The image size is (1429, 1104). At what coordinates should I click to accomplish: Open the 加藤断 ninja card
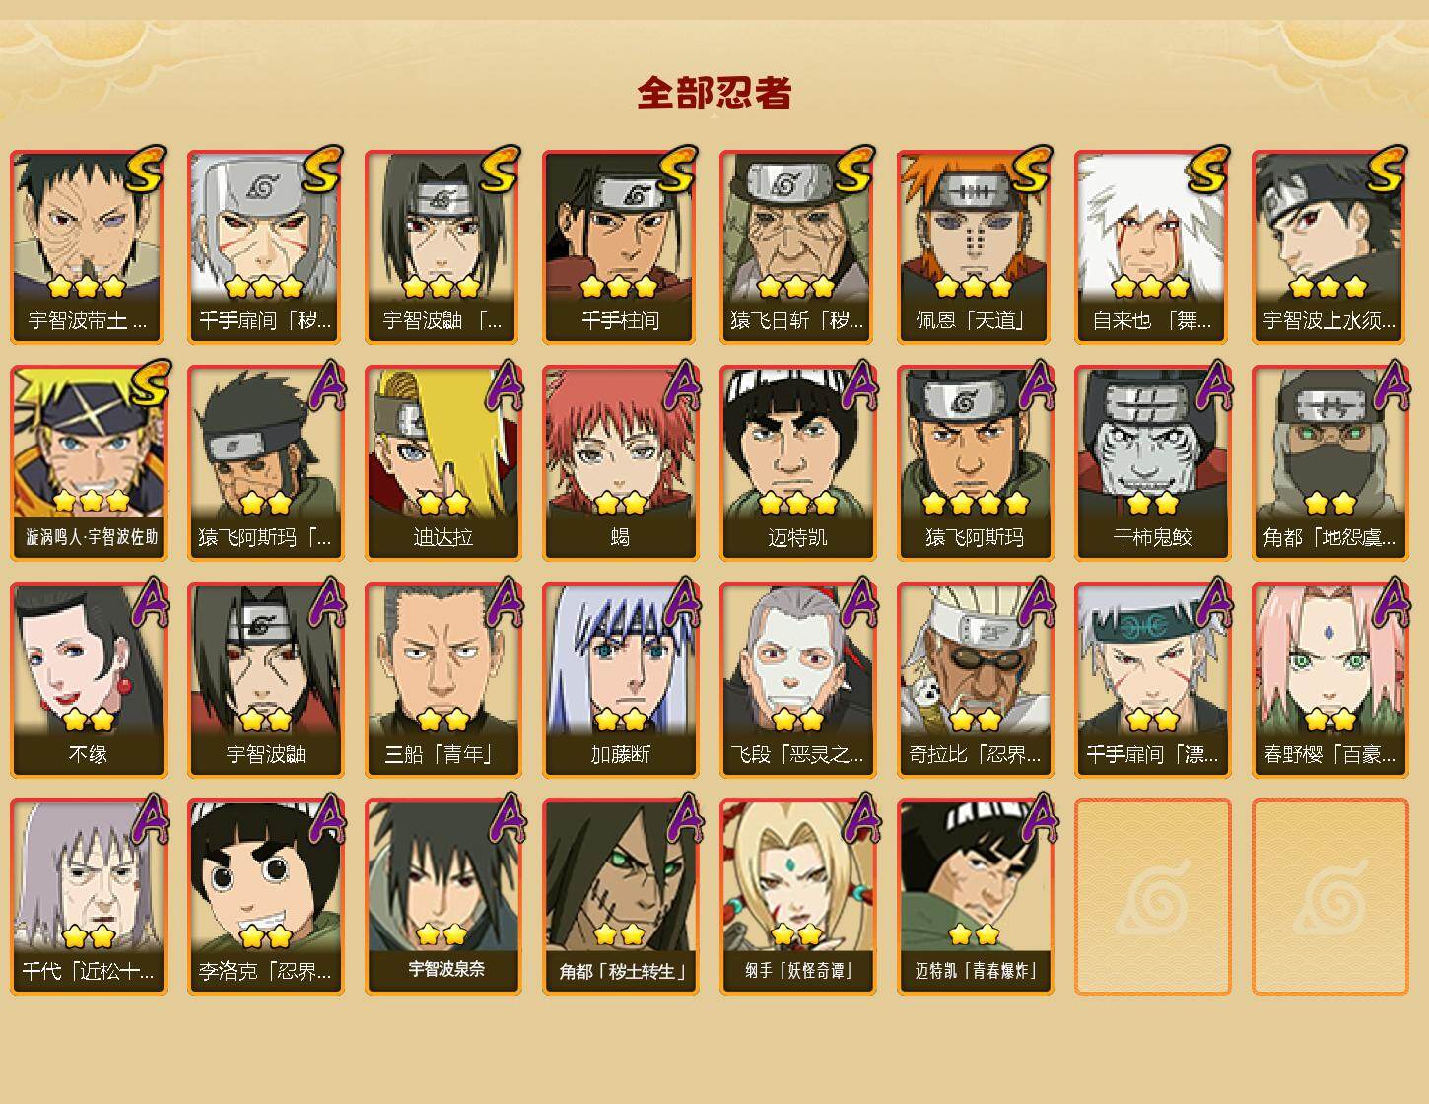tap(621, 680)
